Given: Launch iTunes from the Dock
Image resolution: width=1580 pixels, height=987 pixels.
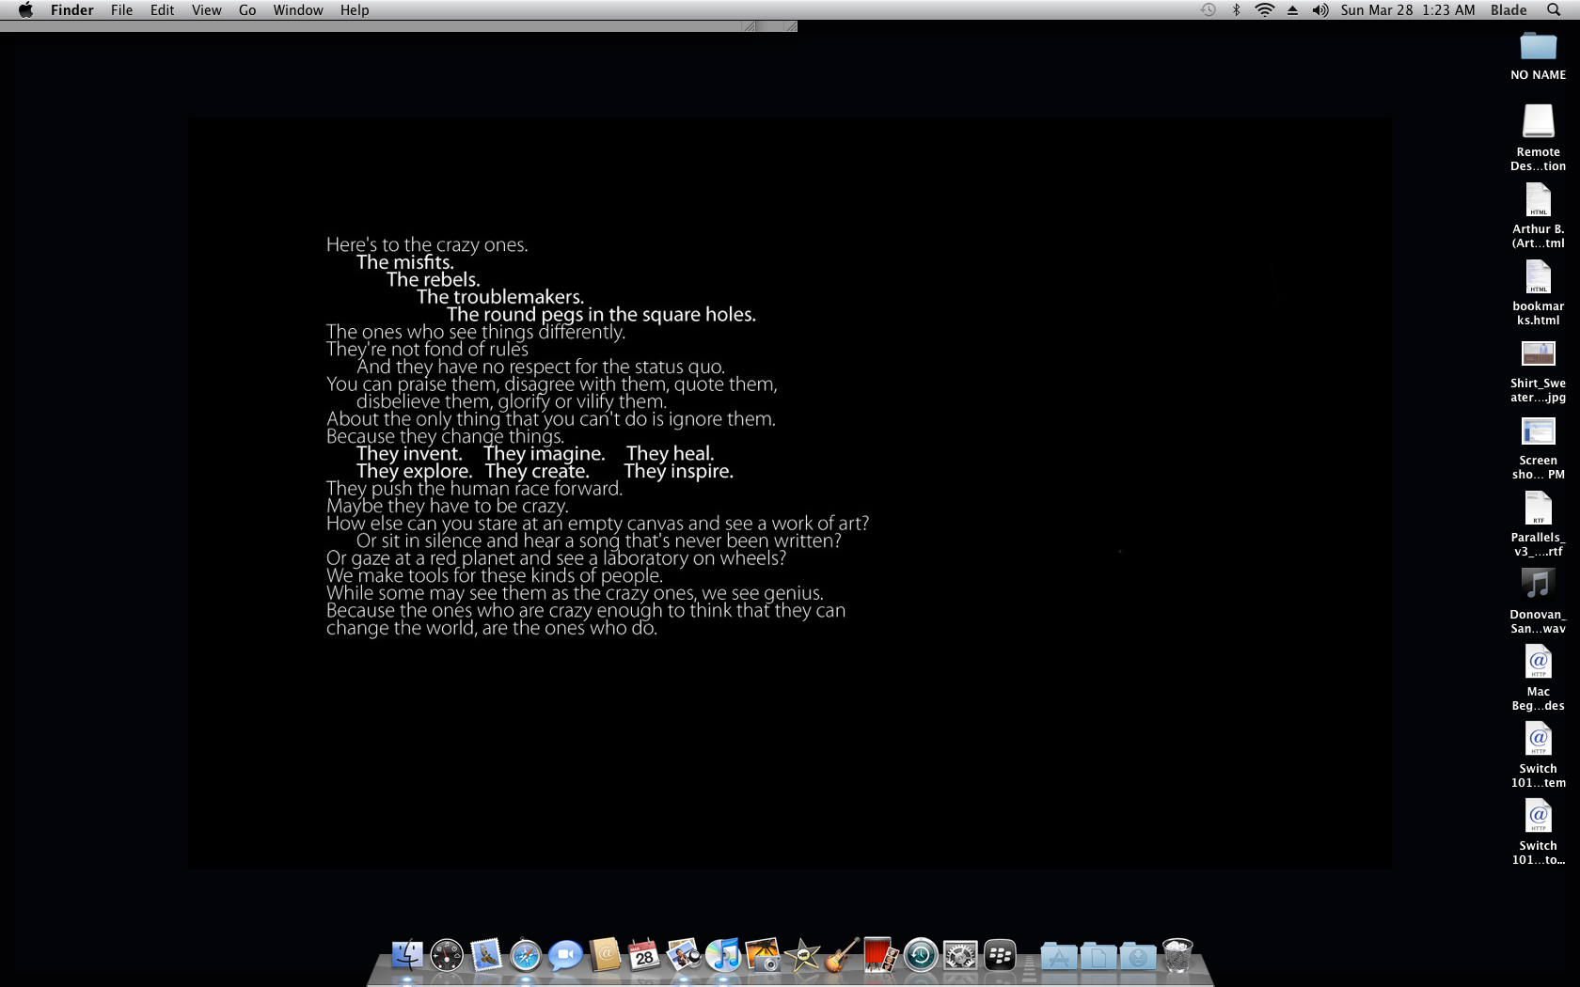Looking at the screenshot, I should click(x=723, y=955).
